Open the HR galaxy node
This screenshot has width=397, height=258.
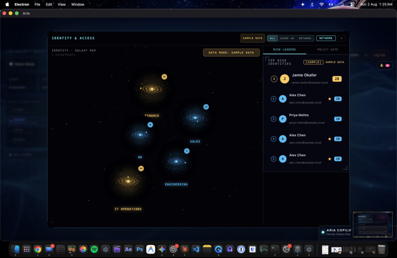pyautogui.click(x=140, y=135)
